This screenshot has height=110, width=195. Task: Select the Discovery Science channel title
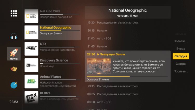click(x=54, y=60)
